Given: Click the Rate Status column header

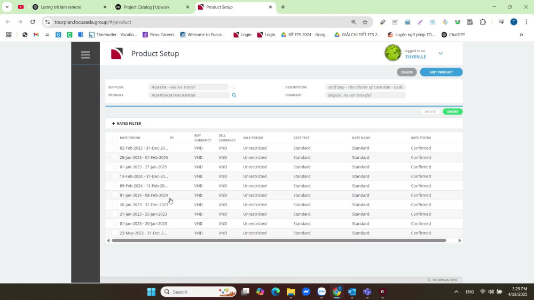Looking at the screenshot, I should pos(421,138).
